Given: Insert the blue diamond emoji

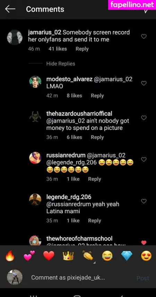Looking at the screenshot, I should 127,256.
